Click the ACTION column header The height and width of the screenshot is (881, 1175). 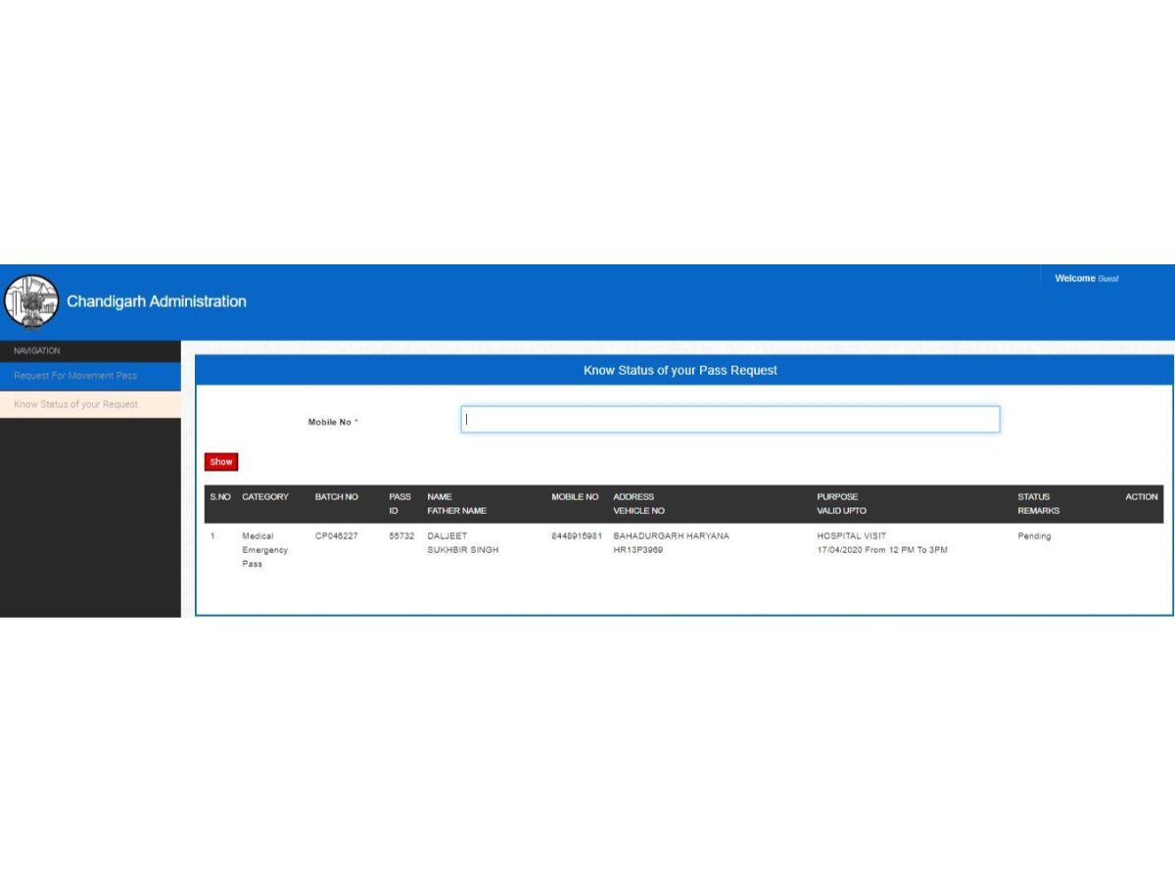(x=1141, y=497)
